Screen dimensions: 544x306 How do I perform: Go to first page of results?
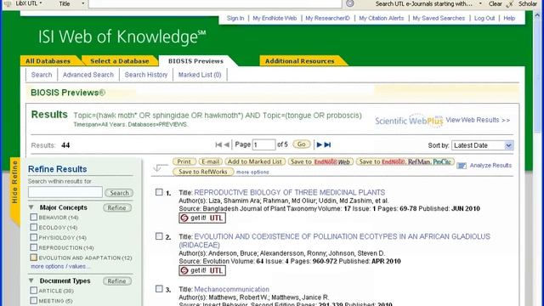[x=218, y=144]
